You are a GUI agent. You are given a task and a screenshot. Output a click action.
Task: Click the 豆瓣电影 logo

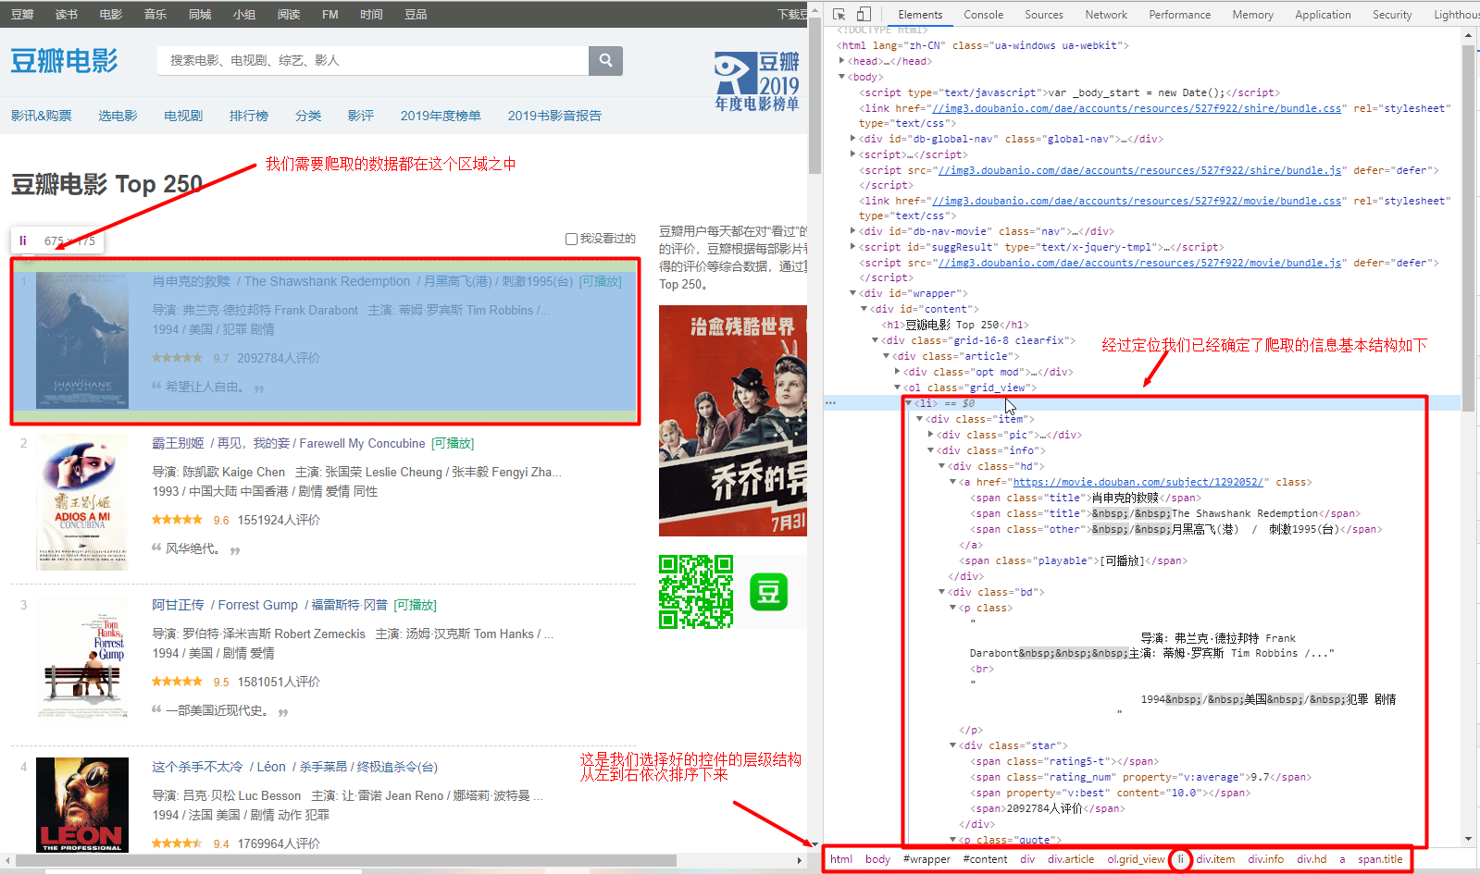[64, 61]
